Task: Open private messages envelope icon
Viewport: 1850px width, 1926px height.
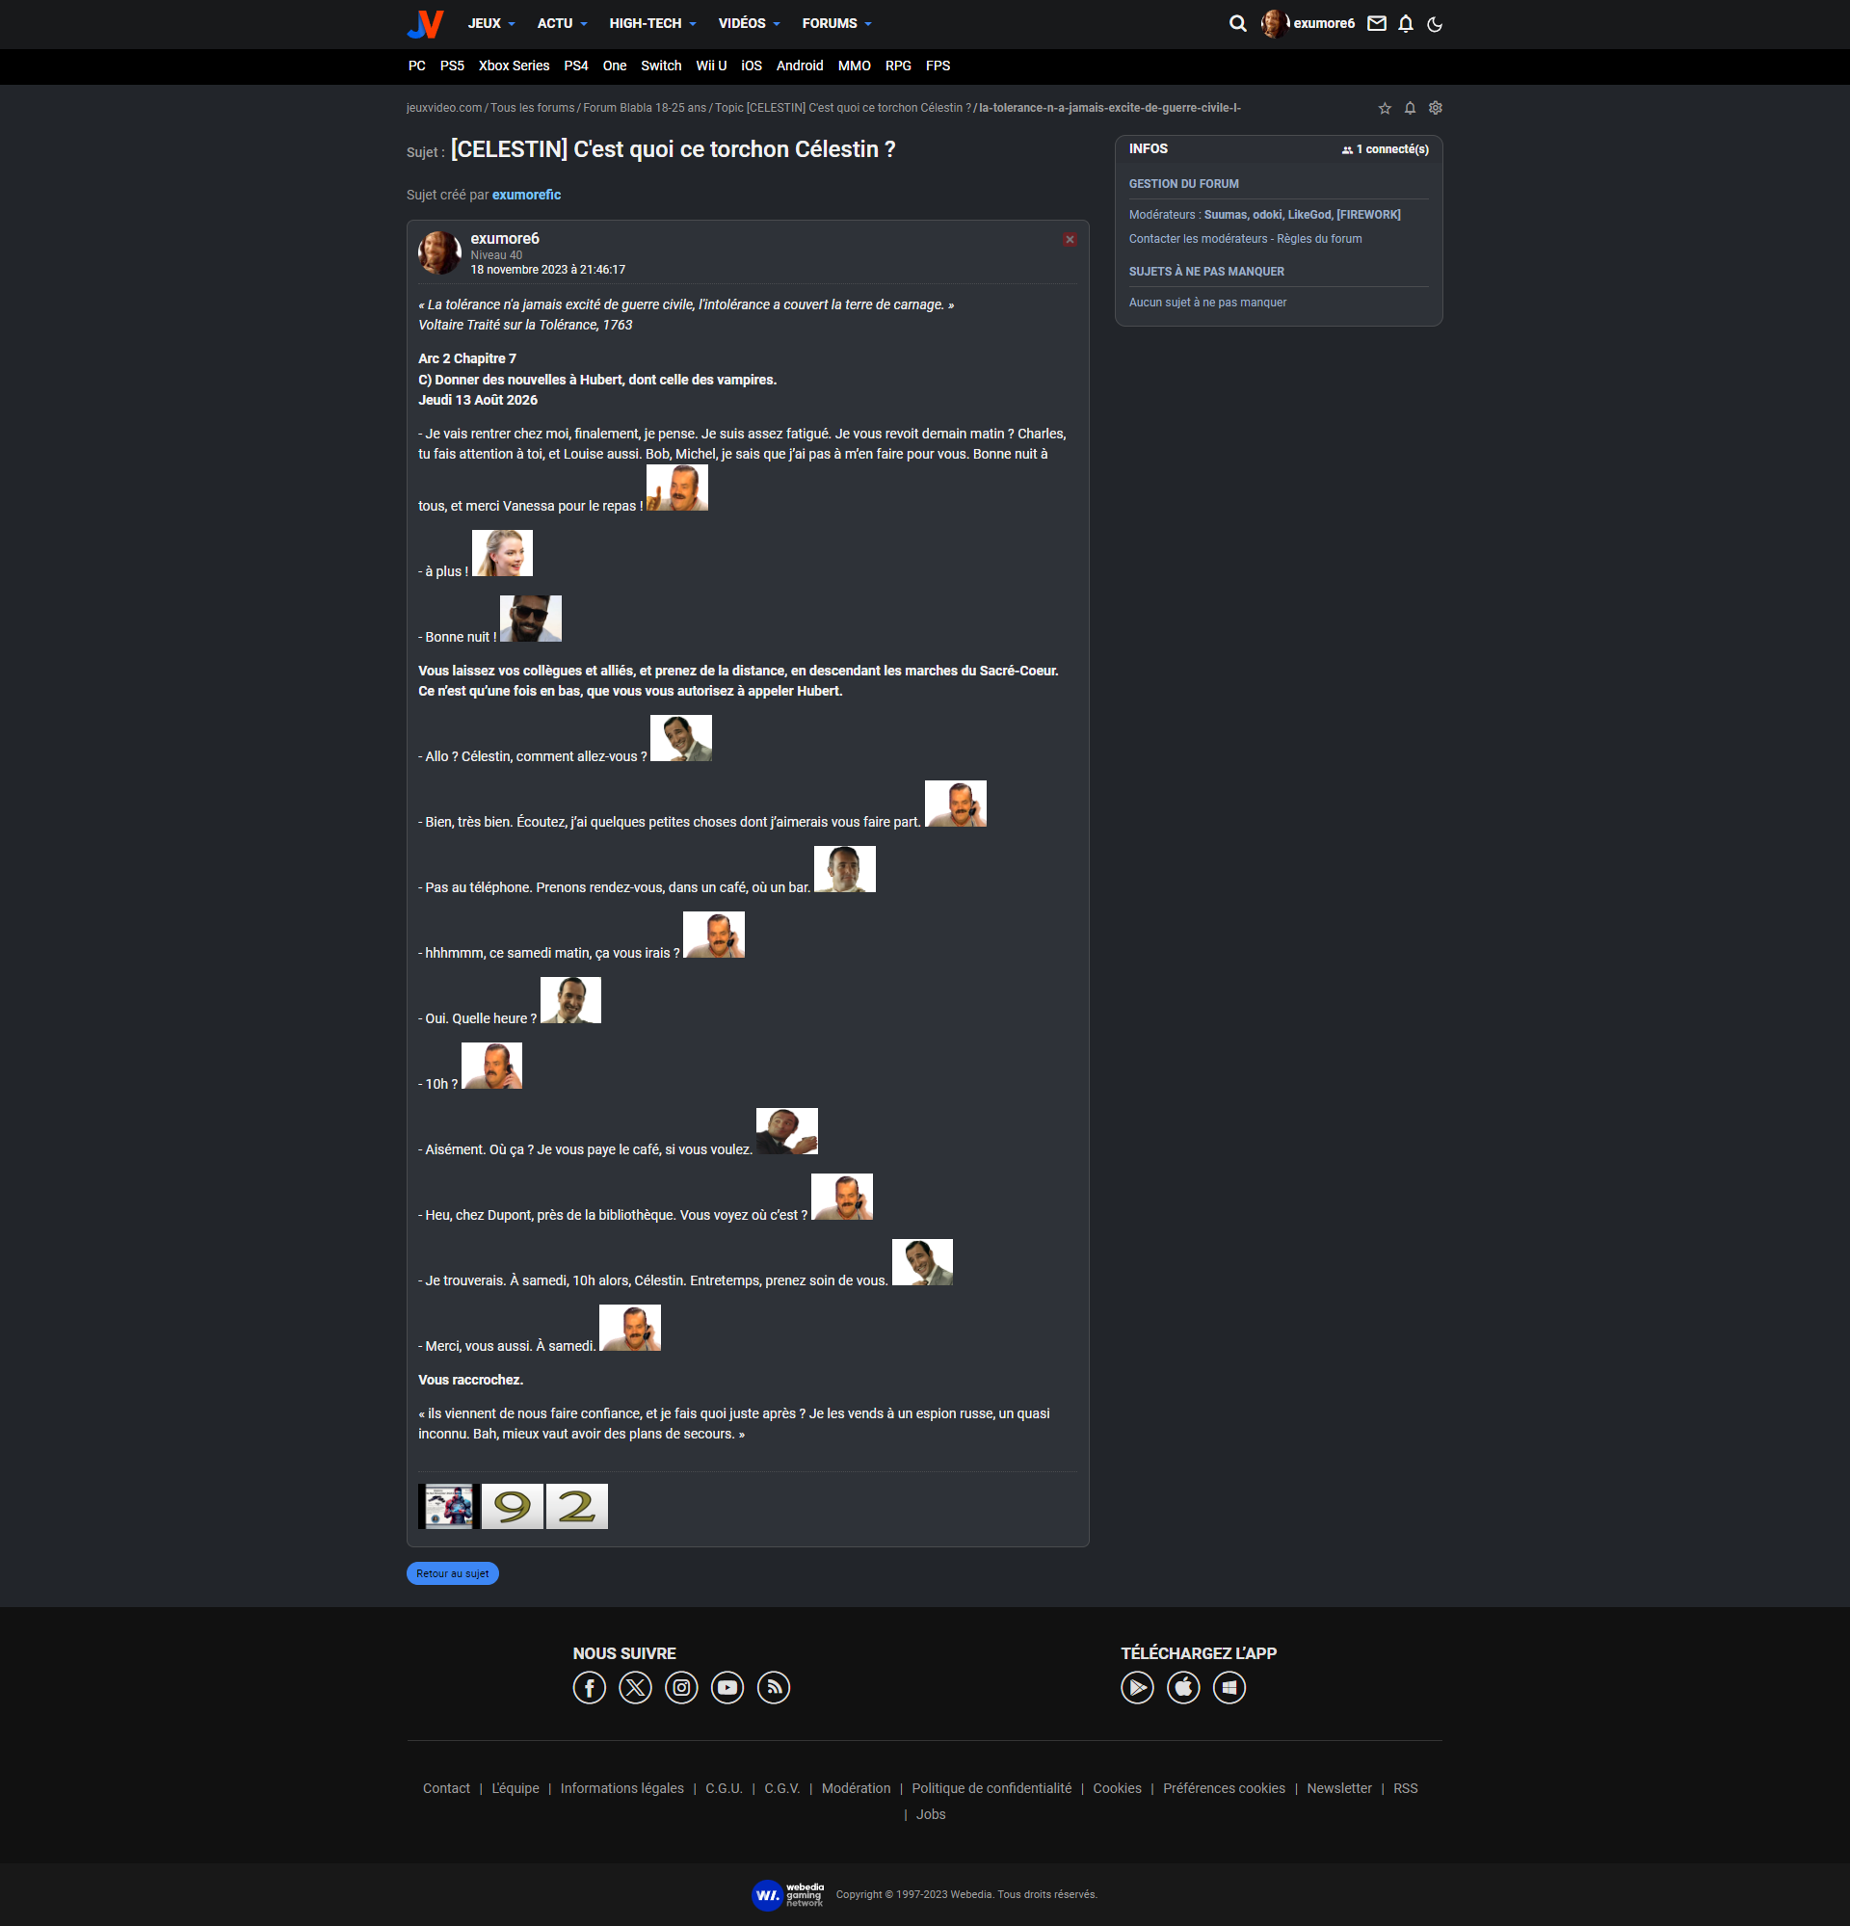Action: 1377,23
